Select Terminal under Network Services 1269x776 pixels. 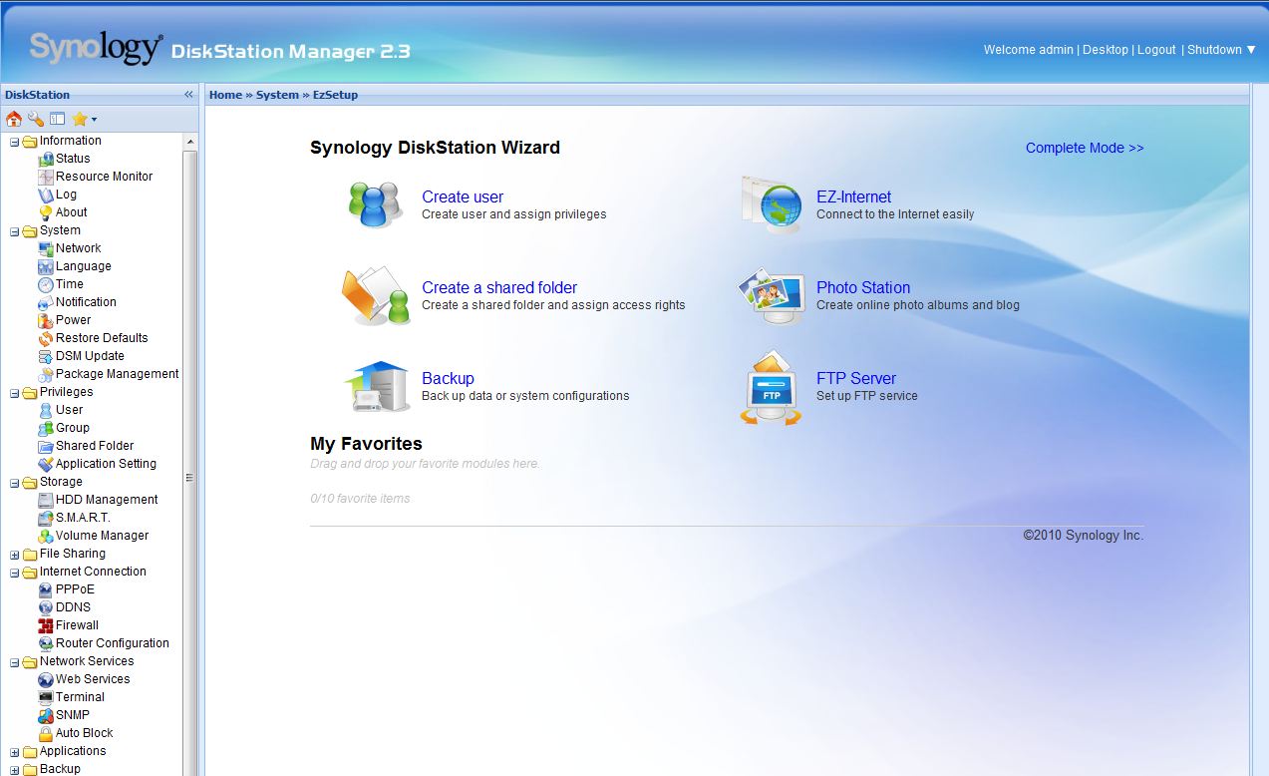[x=80, y=697]
